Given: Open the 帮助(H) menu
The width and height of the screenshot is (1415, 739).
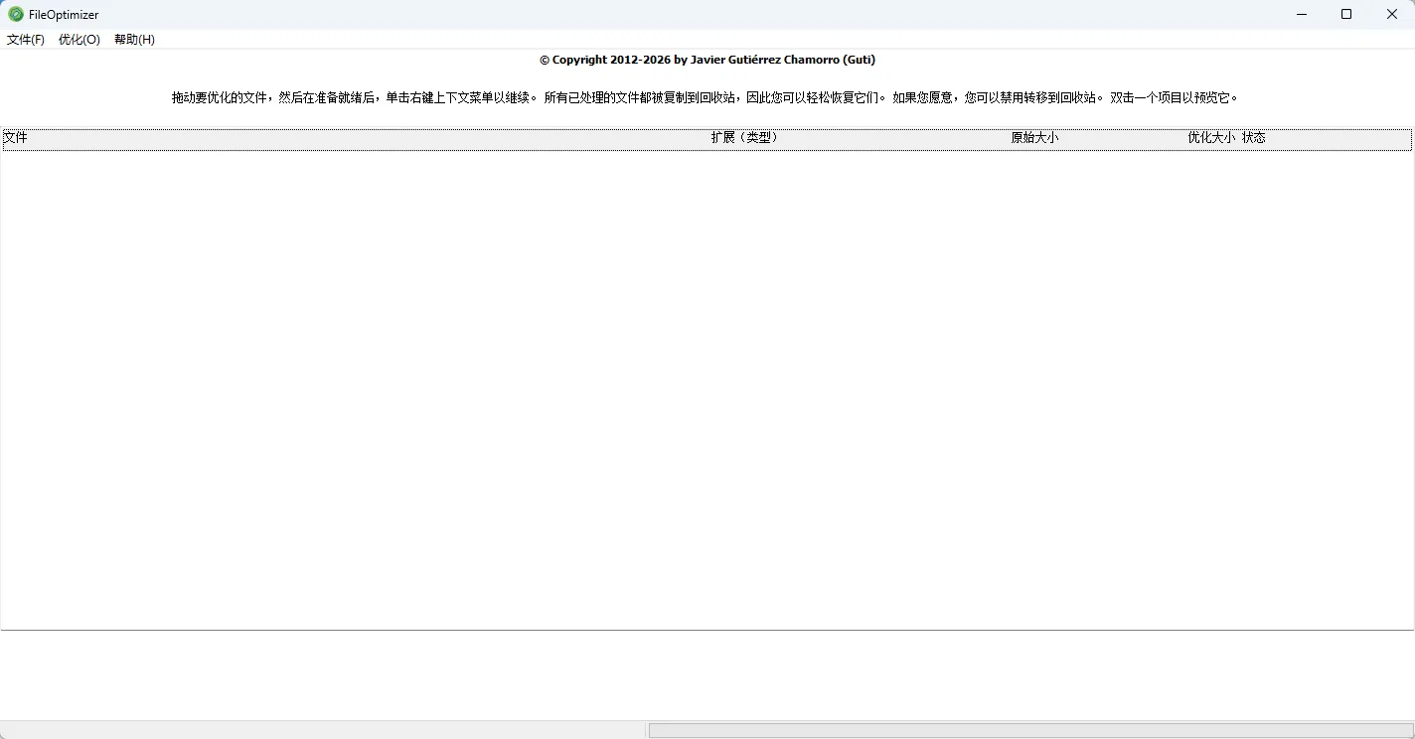Looking at the screenshot, I should pyautogui.click(x=134, y=40).
